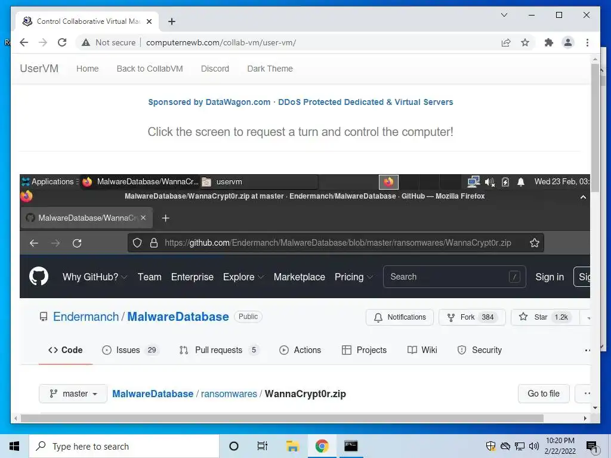Open GitHub Marketplace
The height and width of the screenshot is (458, 611).
300,277
